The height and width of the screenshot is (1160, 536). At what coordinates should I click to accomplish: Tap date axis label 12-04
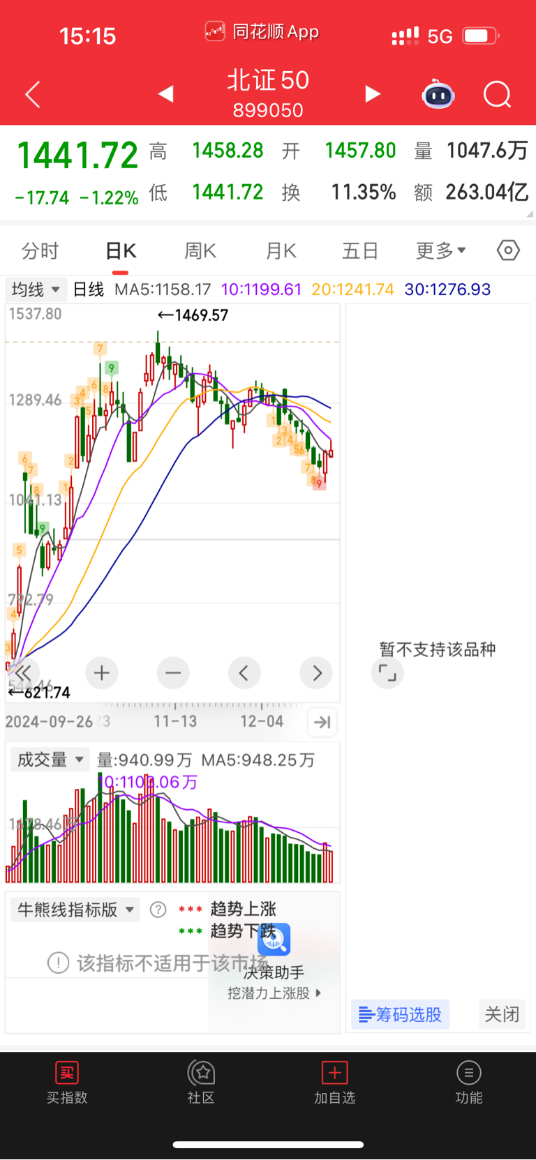pyautogui.click(x=262, y=722)
